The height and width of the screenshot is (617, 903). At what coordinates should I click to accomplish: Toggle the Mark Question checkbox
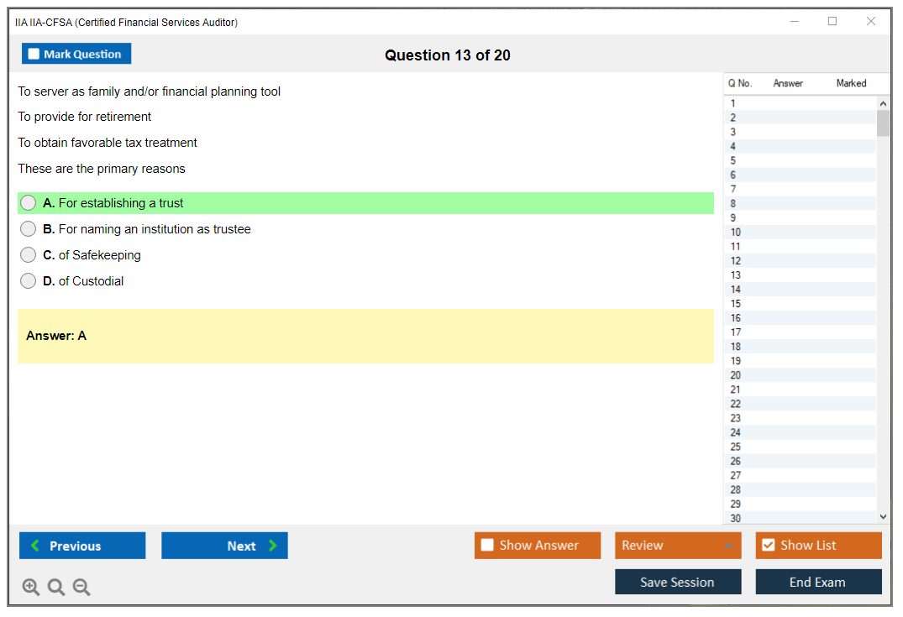click(x=34, y=55)
